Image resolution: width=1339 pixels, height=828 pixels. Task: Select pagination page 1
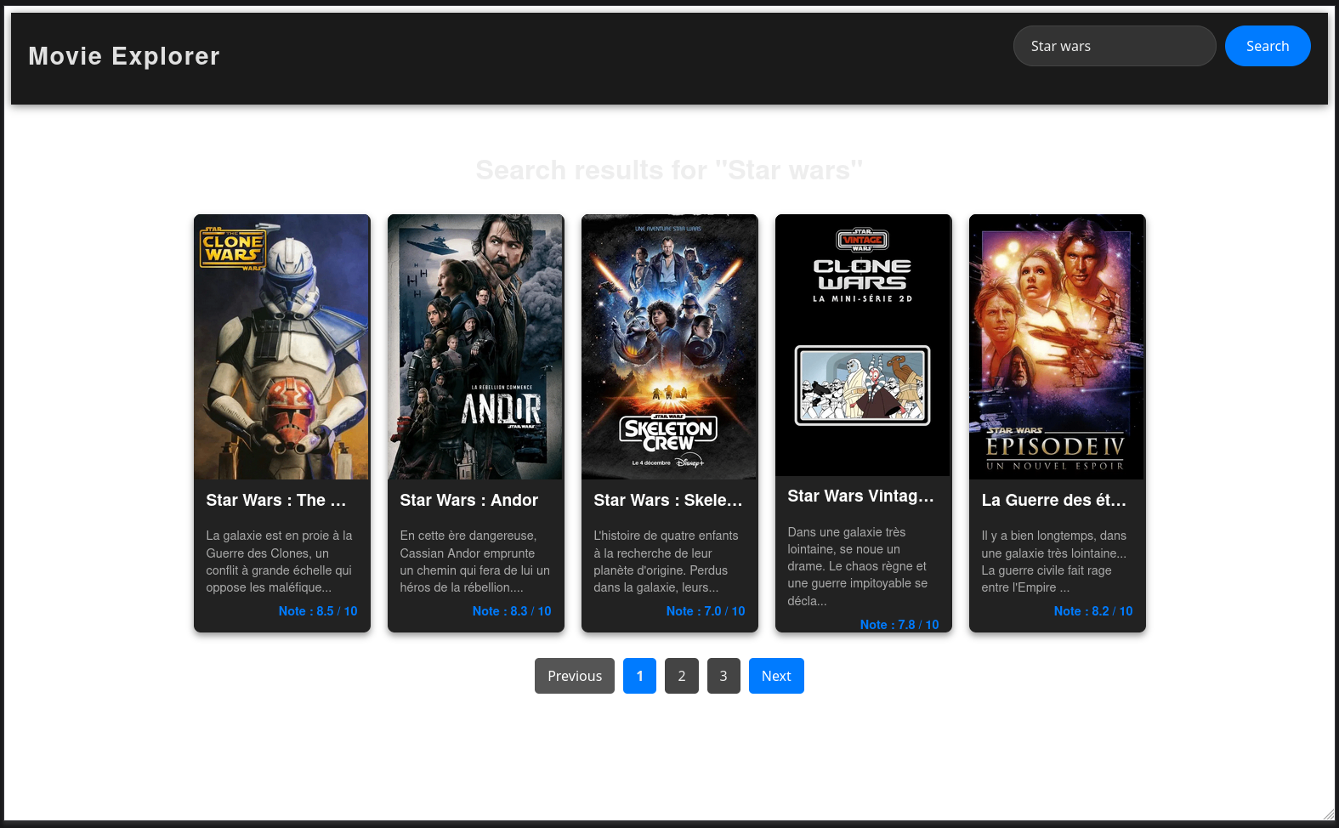(639, 676)
